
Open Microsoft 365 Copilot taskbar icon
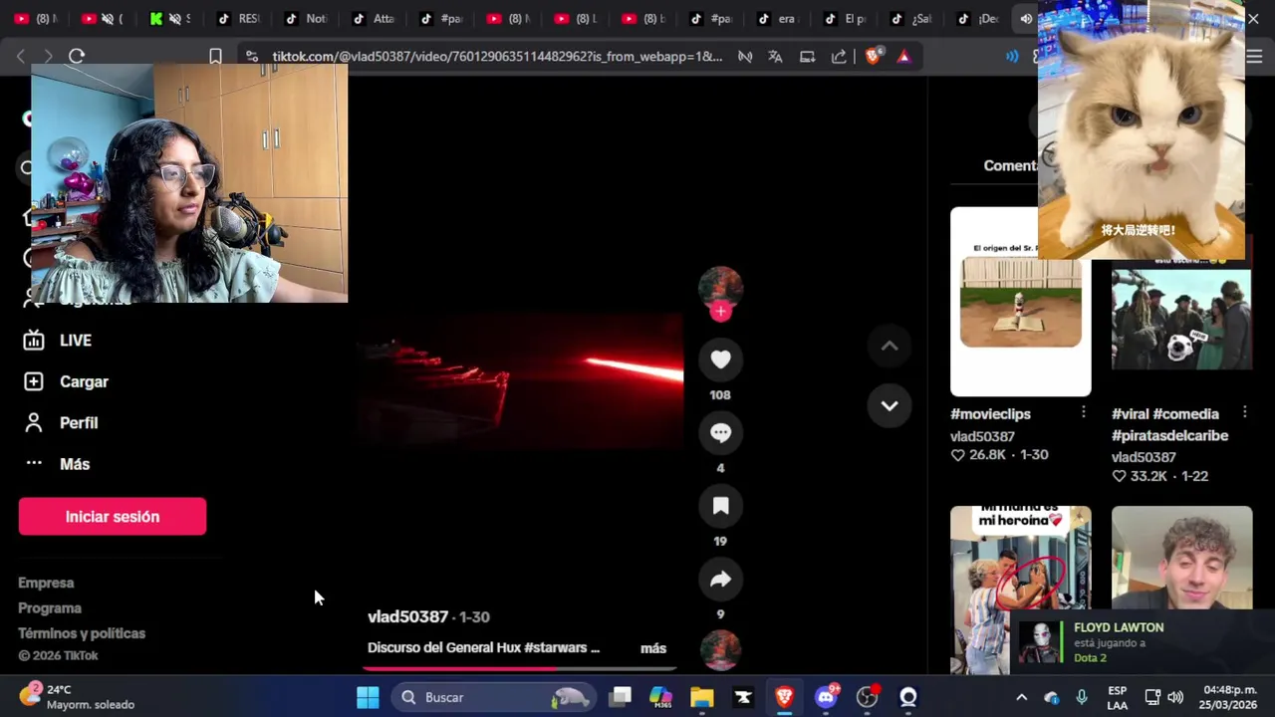pyautogui.click(x=660, y=697)
